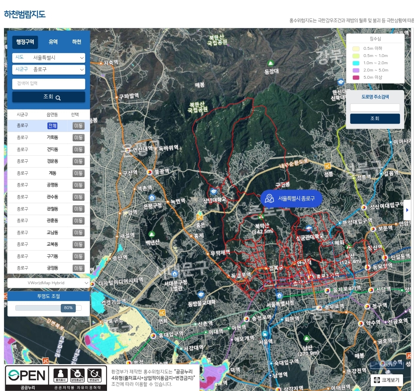Select the 행정구역 tab
Screen dimensions: 414x391
coord(25,42)
